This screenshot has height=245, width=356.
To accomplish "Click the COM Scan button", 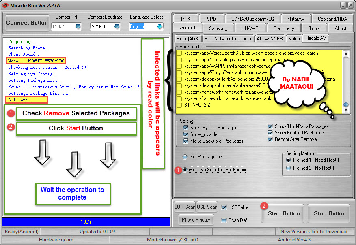I will click(185, 207).
